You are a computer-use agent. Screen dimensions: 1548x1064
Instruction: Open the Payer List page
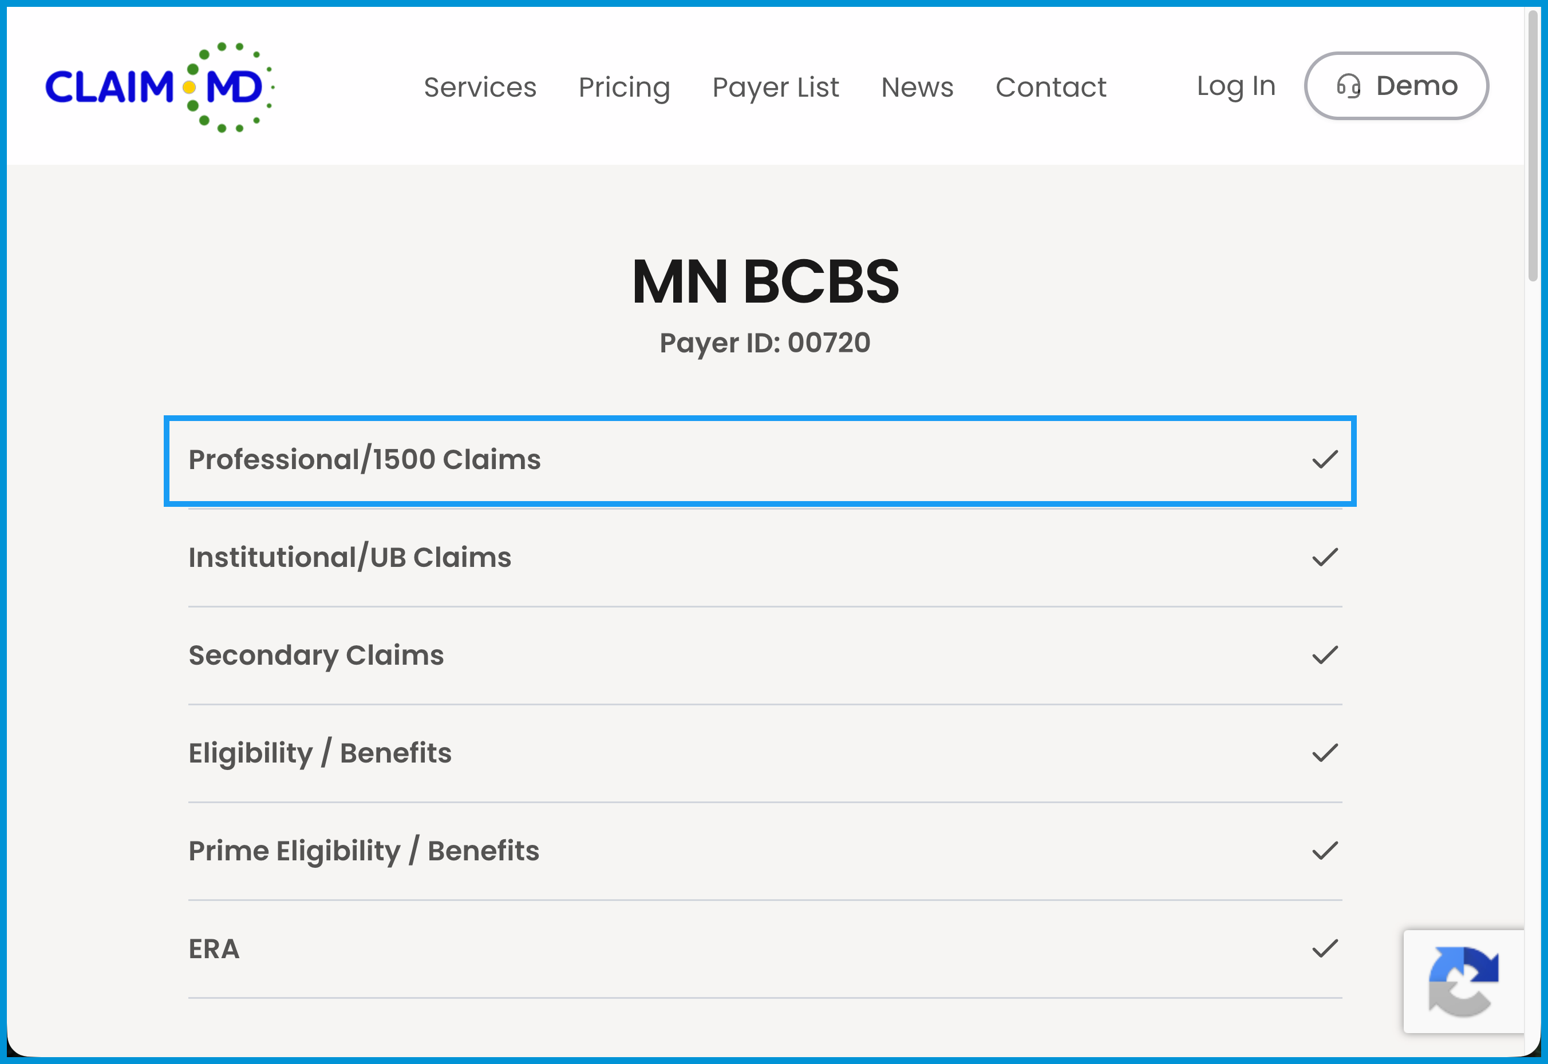click(x=775, y=88)
